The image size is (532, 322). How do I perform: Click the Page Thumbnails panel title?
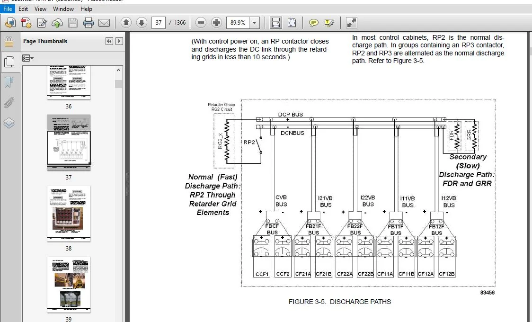(x=45, y=41)
